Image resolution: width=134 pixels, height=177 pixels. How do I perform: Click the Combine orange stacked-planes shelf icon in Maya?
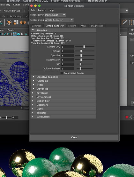[x=9, y=22]
